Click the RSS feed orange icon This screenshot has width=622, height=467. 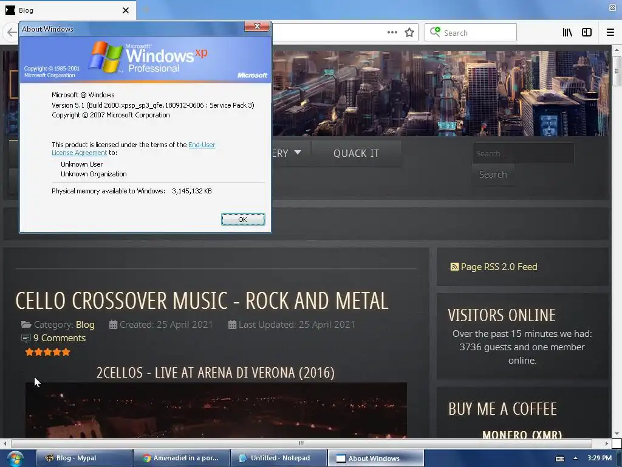[x=454, y=267]
